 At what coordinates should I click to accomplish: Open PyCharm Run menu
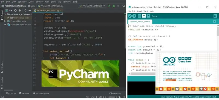(x=47, y=2)
